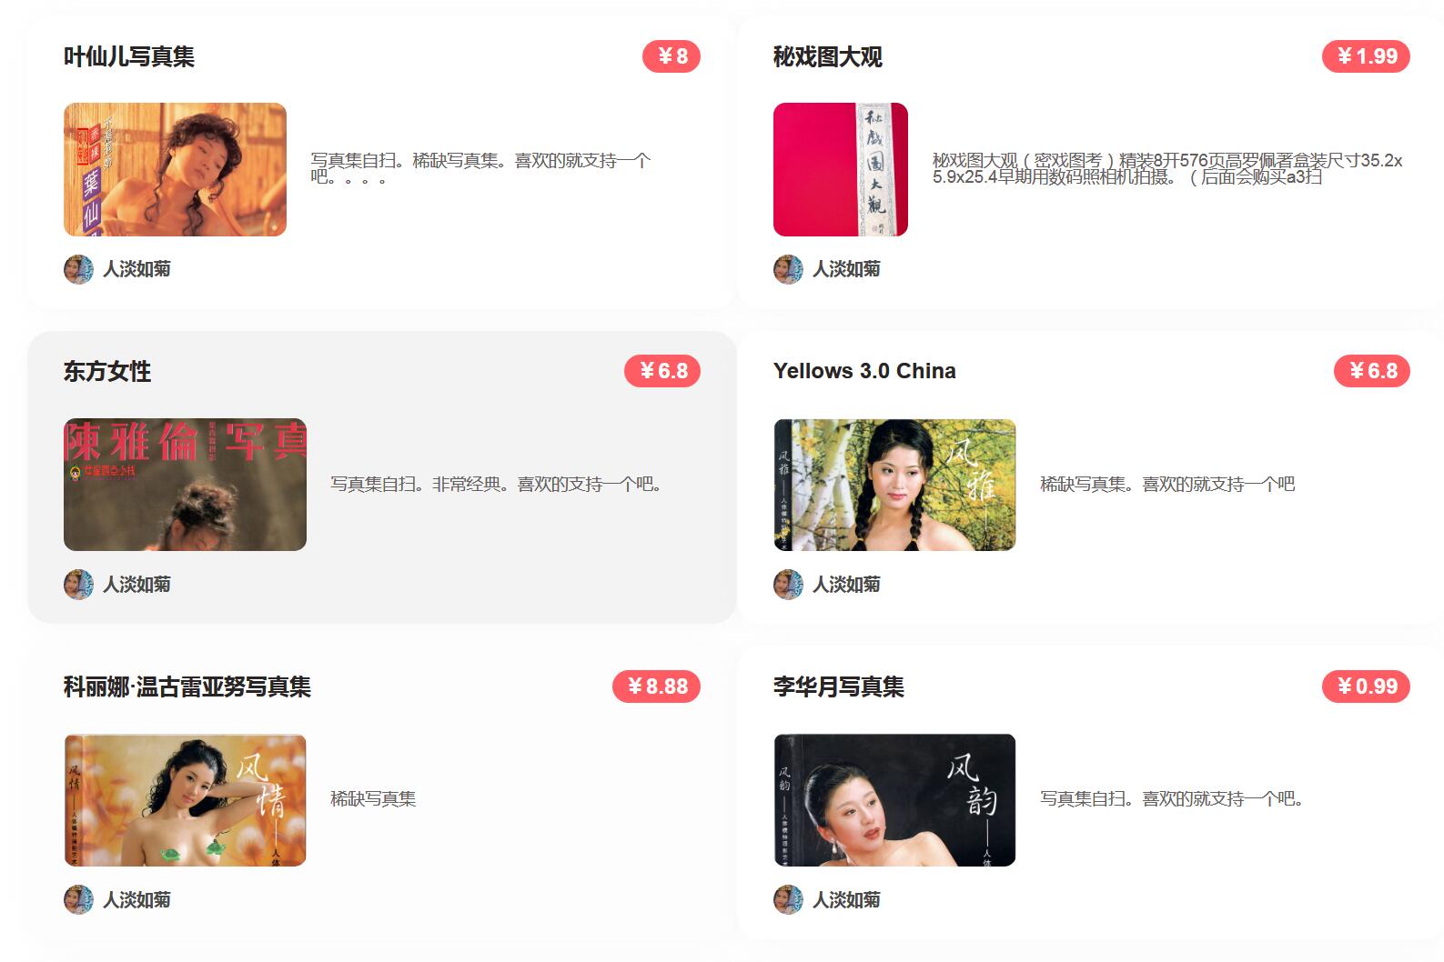Open the Yellows 3.0 China title
Screen dimensions: 1444x962
coord(864,371)
